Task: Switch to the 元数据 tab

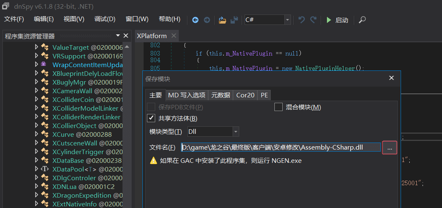Action: click(221, 95)
